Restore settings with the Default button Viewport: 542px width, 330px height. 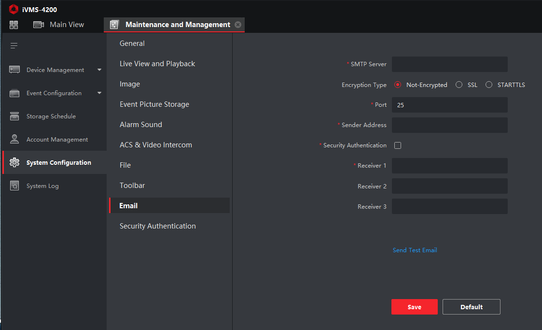[x=471, y=307]
